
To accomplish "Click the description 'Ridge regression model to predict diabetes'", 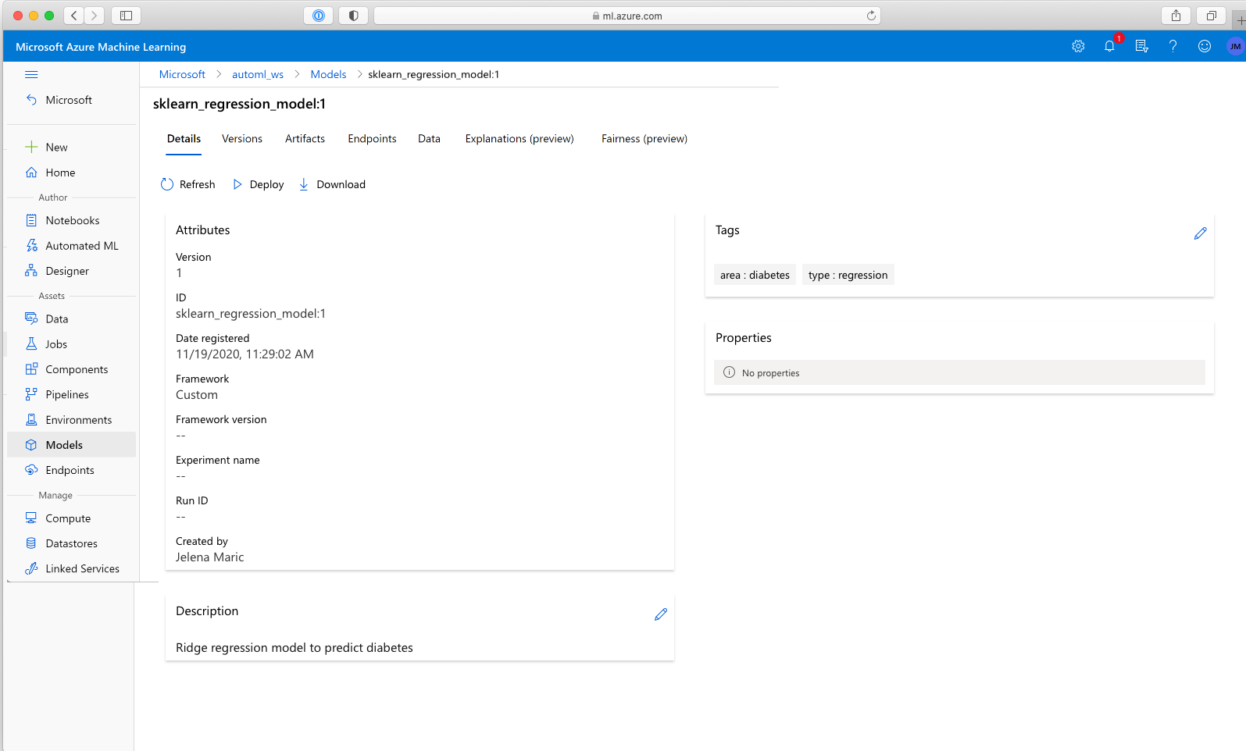I will click(295, 648).
